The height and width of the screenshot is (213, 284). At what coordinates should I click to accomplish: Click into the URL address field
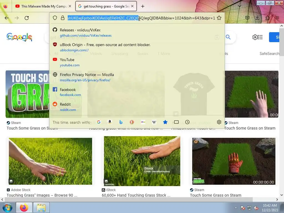click(x=141, y=18)
